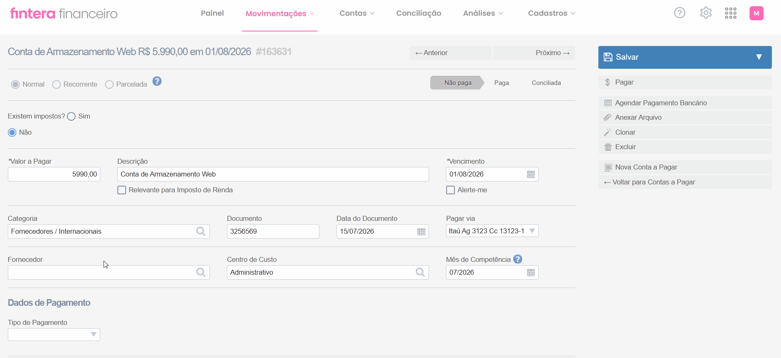Open the help question mark icon in header
This screenshot has width=781, height=358.
[680, 13]
